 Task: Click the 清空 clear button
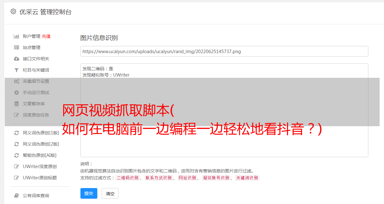pos(110,193)
